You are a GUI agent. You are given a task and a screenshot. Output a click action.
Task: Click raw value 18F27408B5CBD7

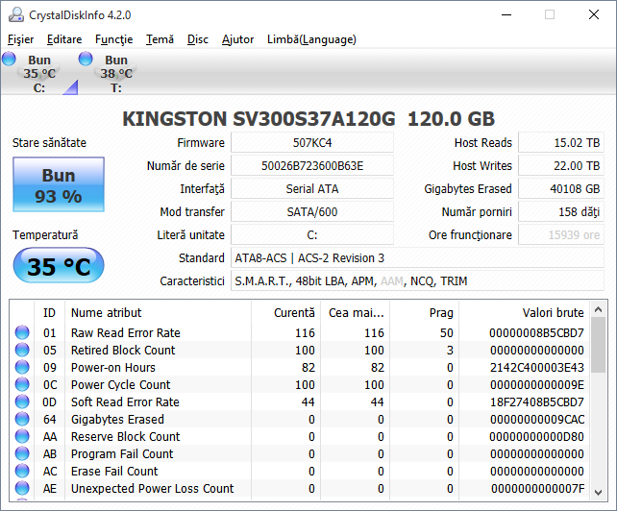pos(536,402)
